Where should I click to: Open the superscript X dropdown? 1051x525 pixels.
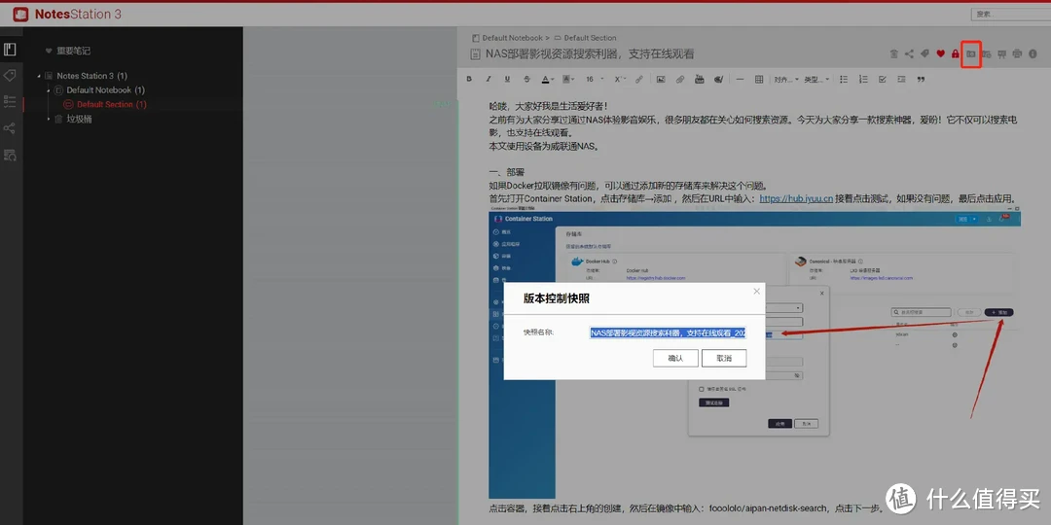[621, 79]
